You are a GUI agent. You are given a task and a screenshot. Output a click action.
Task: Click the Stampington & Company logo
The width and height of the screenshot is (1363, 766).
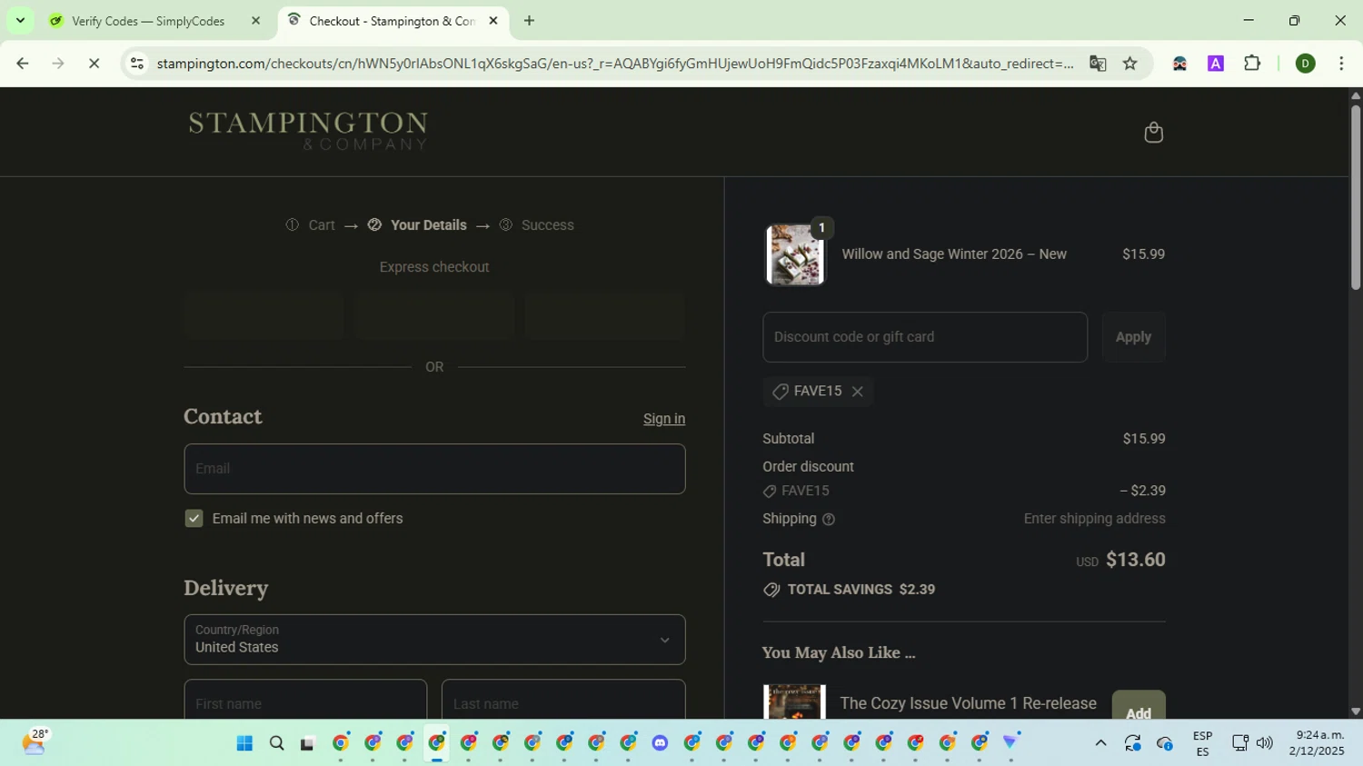pyautogui.click(x=308, y=131)
